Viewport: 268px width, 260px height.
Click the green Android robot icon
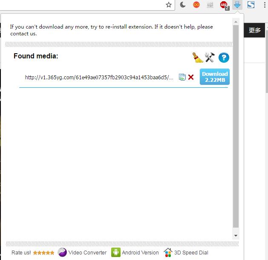tap(116, 252)
